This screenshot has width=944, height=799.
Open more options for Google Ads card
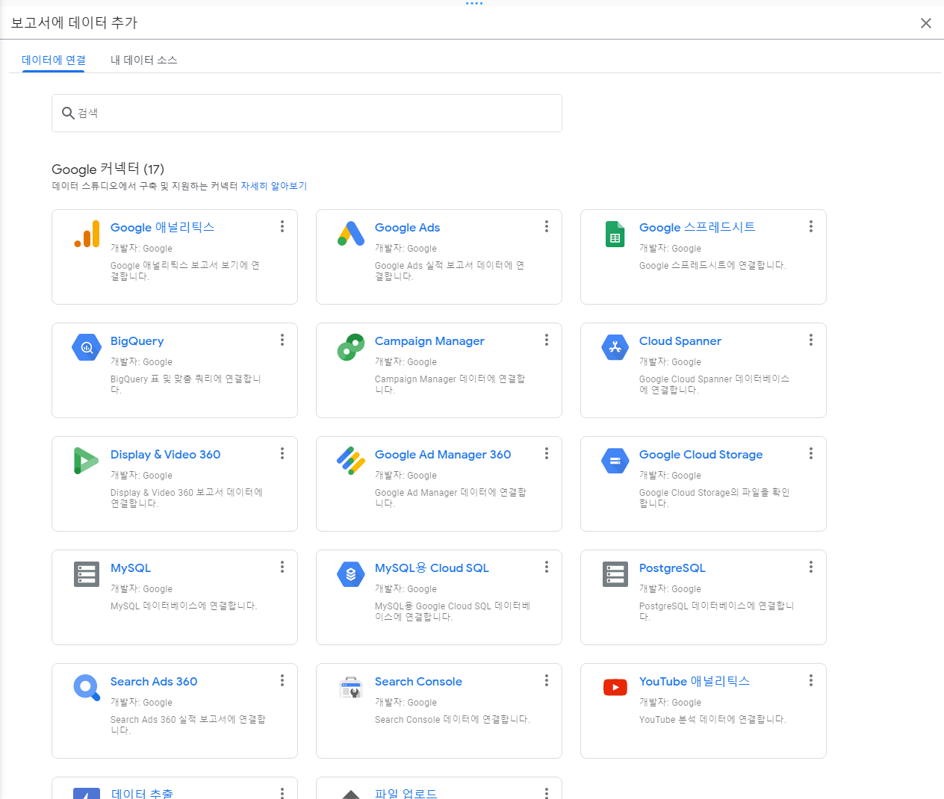[x=547, y=226]
